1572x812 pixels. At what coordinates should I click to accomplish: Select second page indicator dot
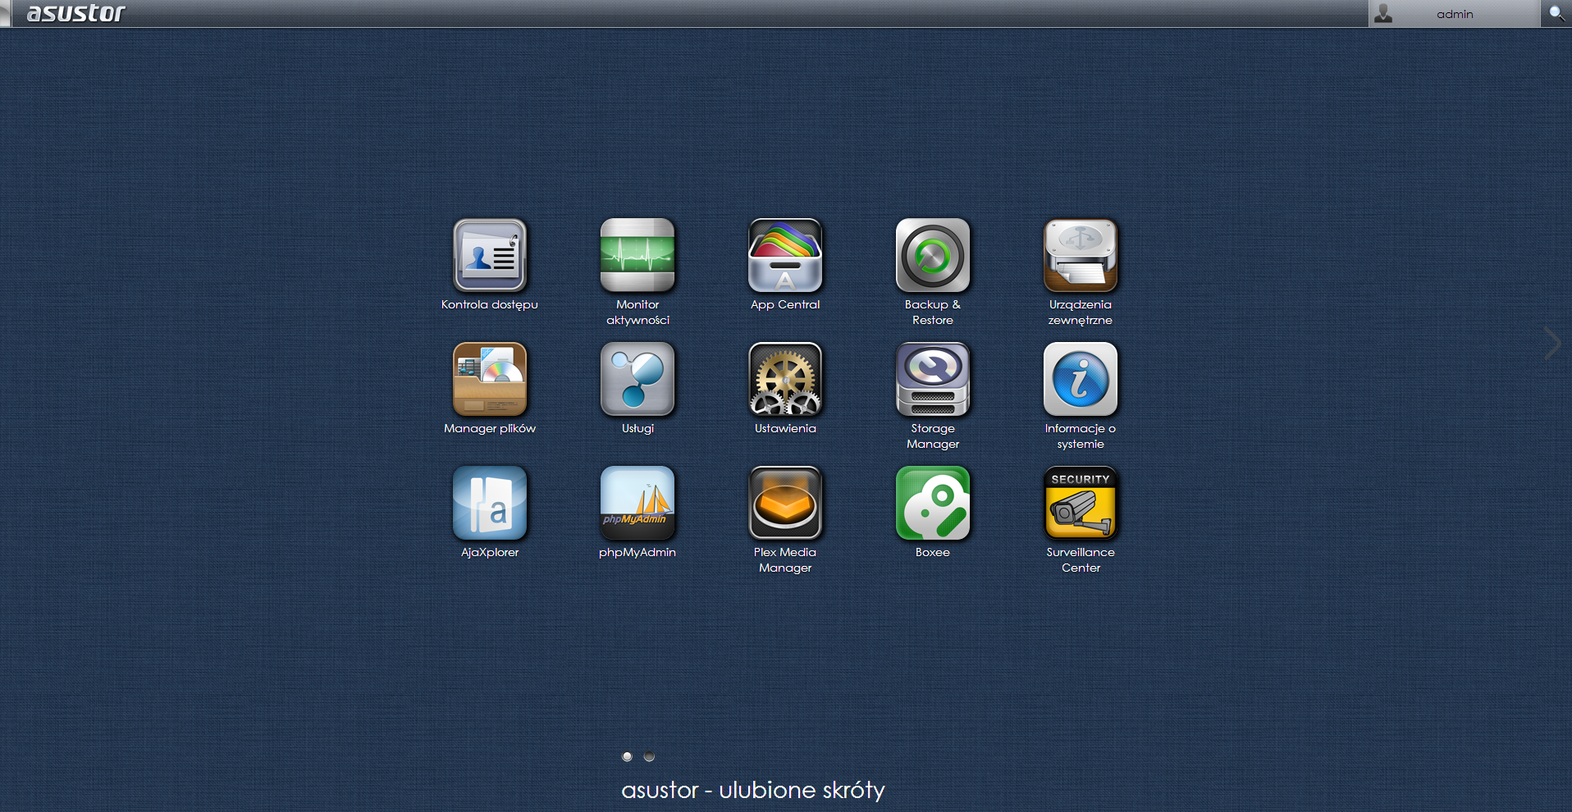coord(649,756)
